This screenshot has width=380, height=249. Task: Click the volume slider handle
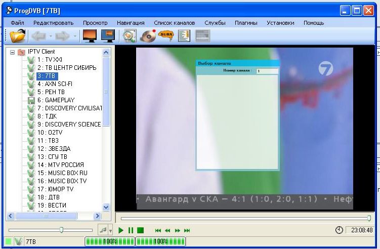(62, 230)
